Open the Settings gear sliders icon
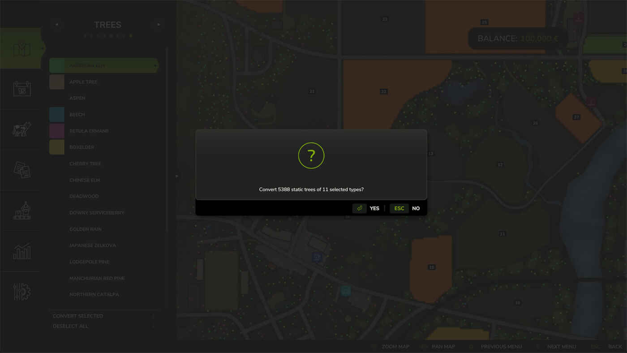Screen dimensions: 627x353 [x=21, y=292]
